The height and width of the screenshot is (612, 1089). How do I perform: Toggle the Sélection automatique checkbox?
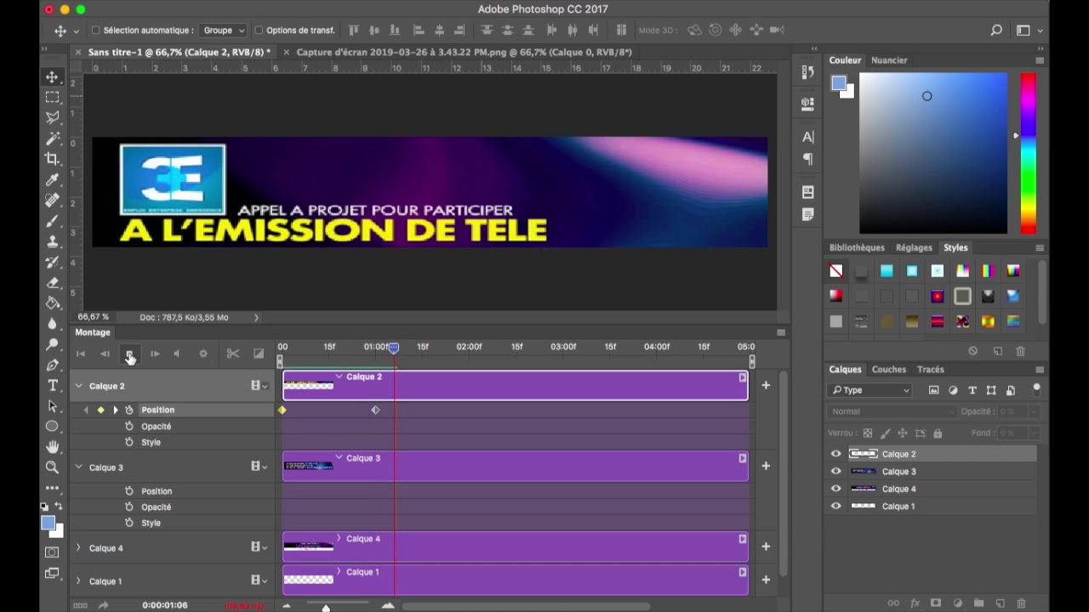(95, 31)
